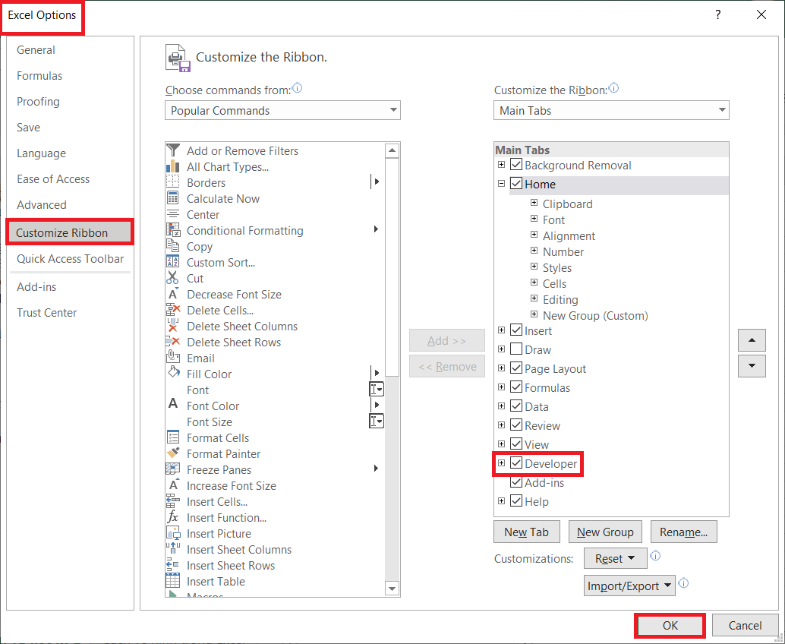Expand the Alignment group node

[534, 235]
